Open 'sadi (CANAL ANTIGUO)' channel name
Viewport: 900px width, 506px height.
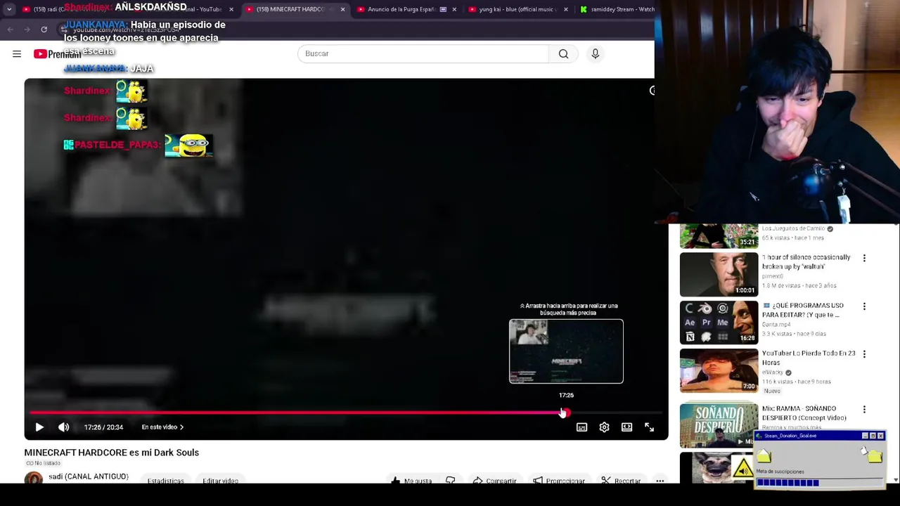[89, 476]
